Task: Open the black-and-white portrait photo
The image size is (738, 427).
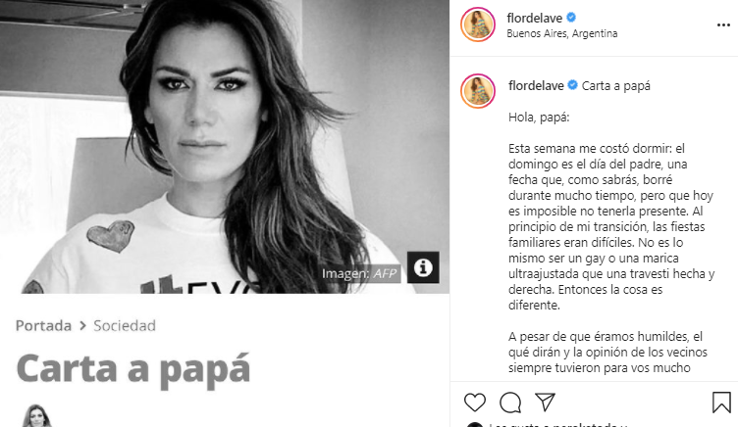Action: click(225, 147)
